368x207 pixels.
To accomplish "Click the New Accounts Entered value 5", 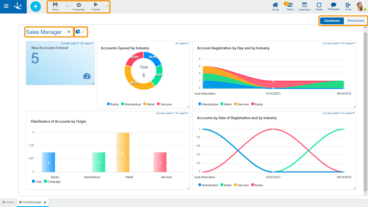I will (35, 58).
